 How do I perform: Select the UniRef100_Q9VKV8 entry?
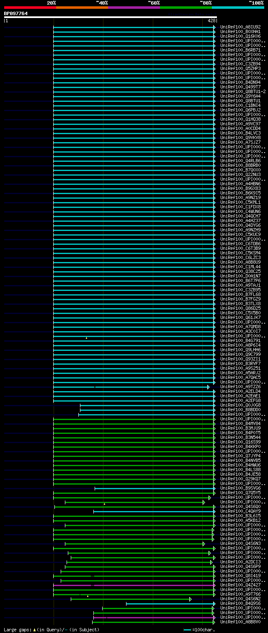tap(240, 138)
